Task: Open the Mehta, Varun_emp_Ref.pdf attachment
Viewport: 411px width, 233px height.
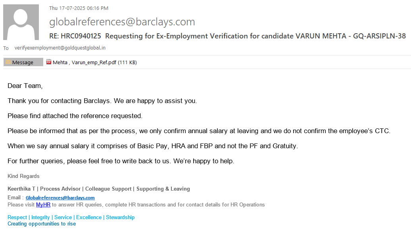Action: (94, 62)
